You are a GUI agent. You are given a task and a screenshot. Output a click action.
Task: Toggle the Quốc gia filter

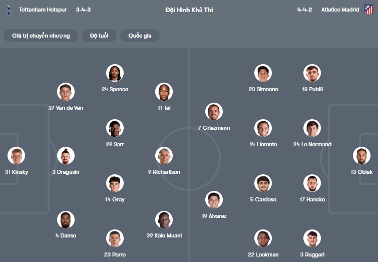tap(140, 36)
